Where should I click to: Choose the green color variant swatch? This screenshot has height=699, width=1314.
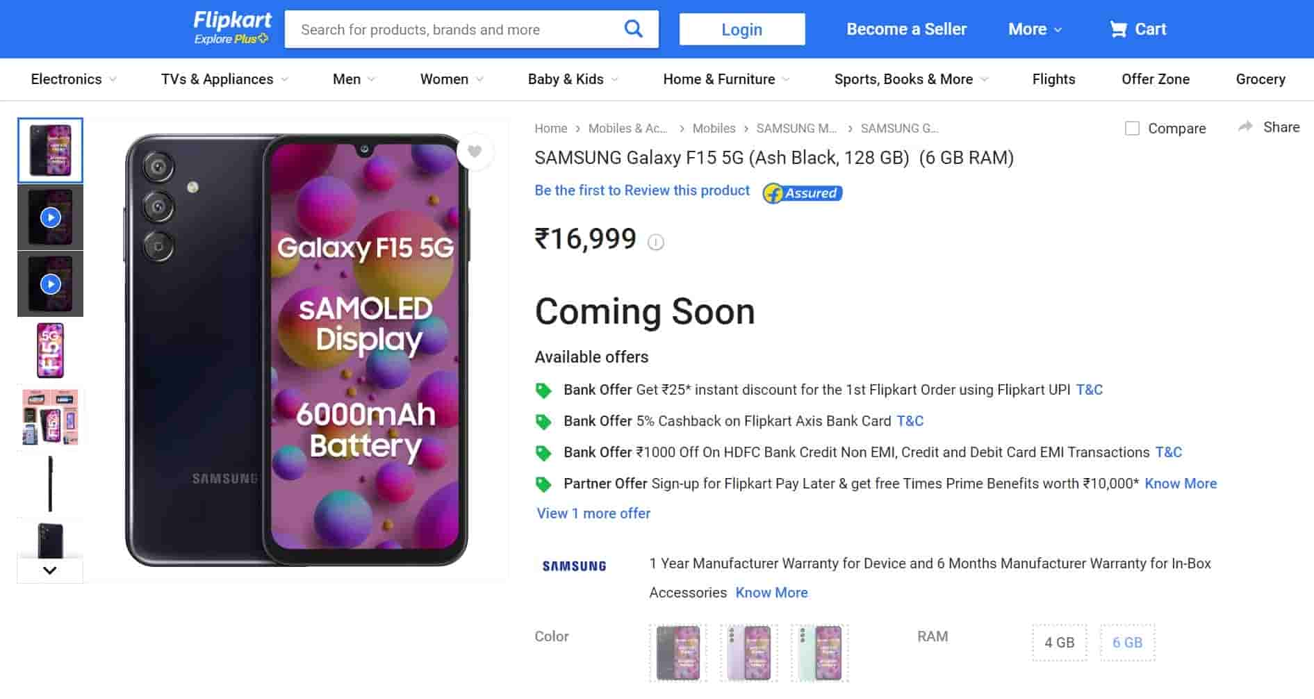(x=820, y=653)
